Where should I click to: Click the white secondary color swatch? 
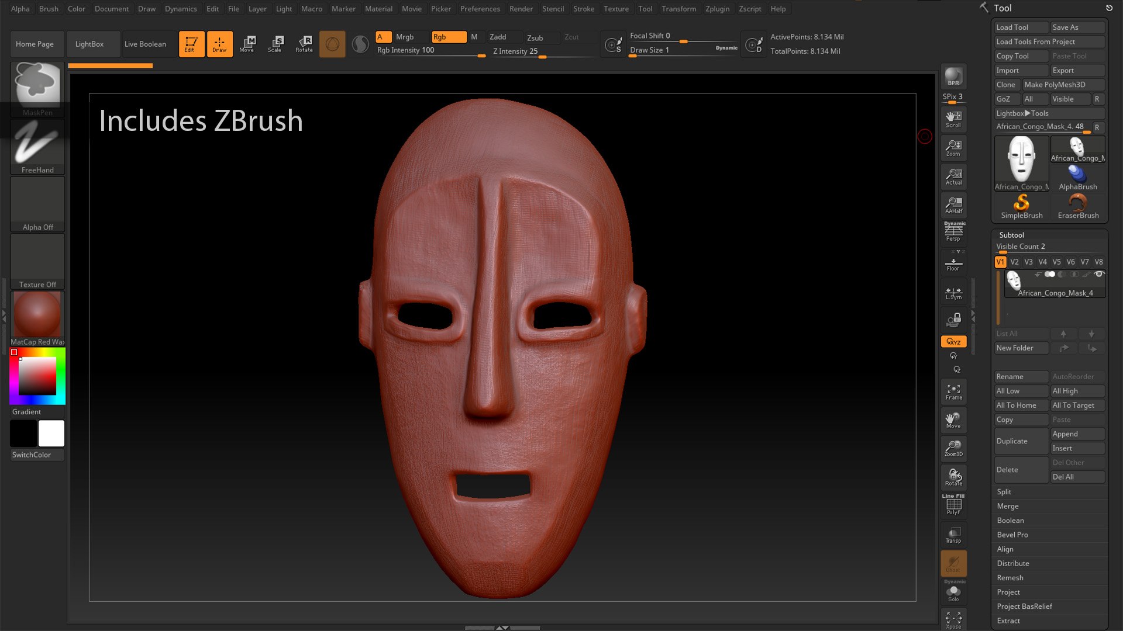pyautogui.click(x=51, y=434)
